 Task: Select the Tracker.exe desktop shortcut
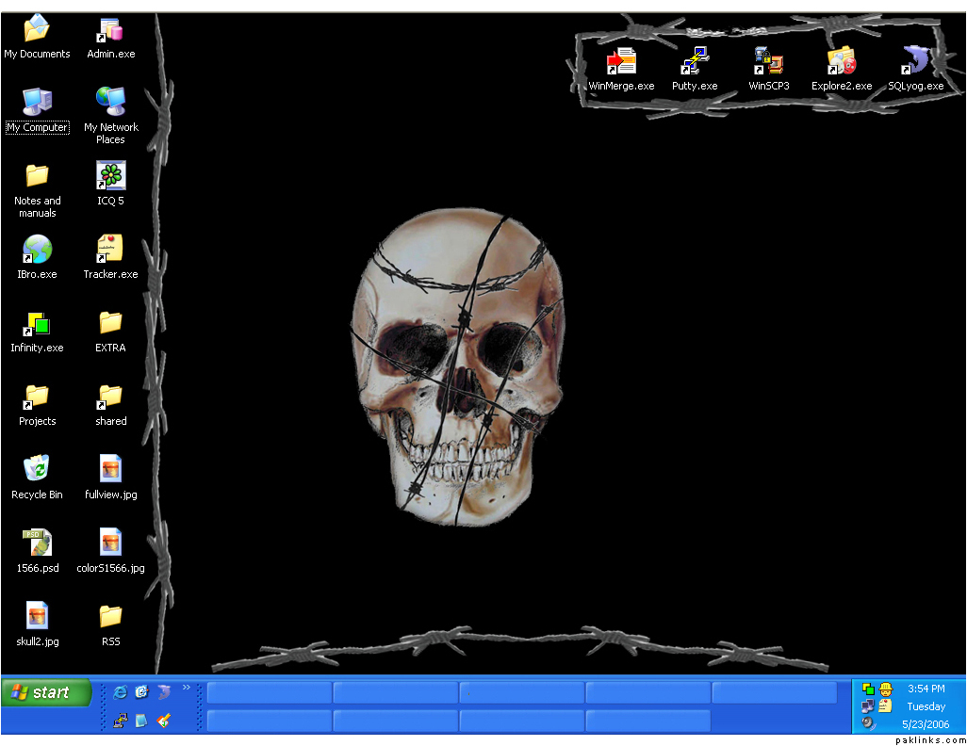click(110, 250)
